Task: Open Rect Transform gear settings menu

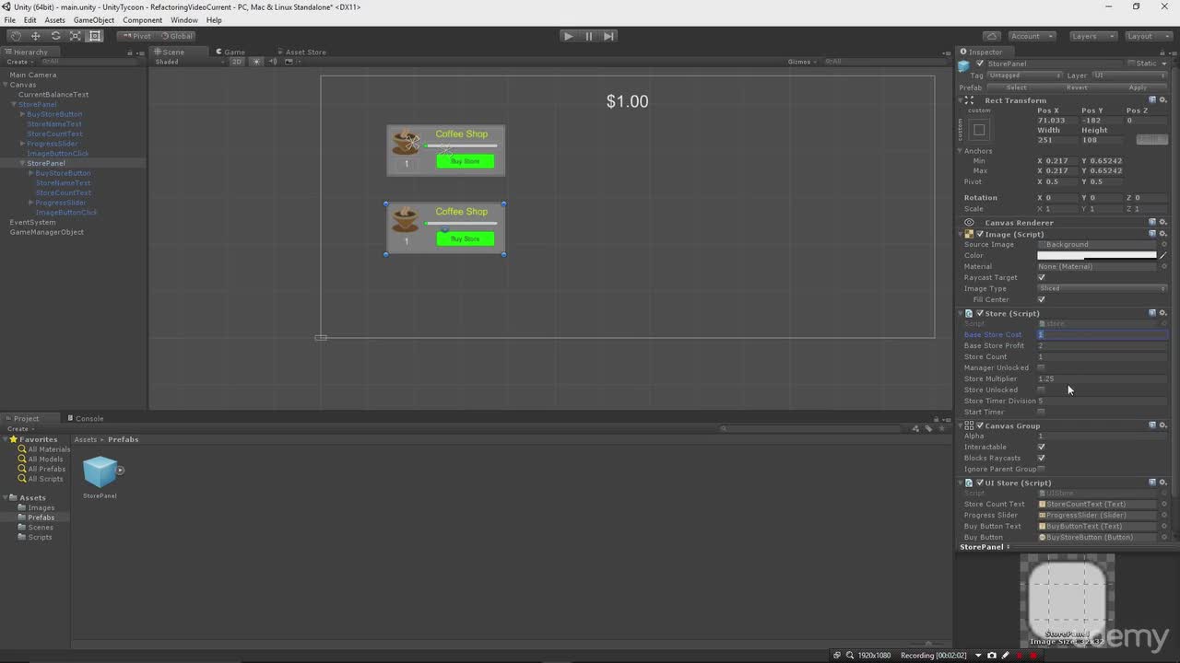Action: tap(1163, 100)
